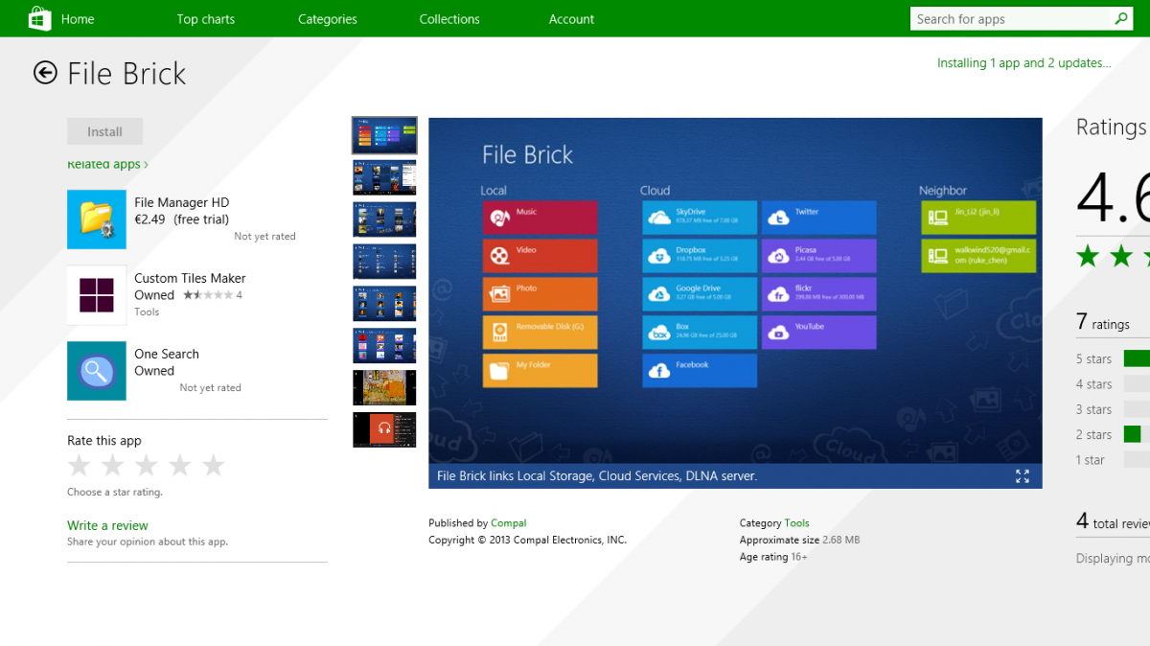Click Share your opinion about this app
The width and height of the screenshot is (1150, 646).
[148, 542]
